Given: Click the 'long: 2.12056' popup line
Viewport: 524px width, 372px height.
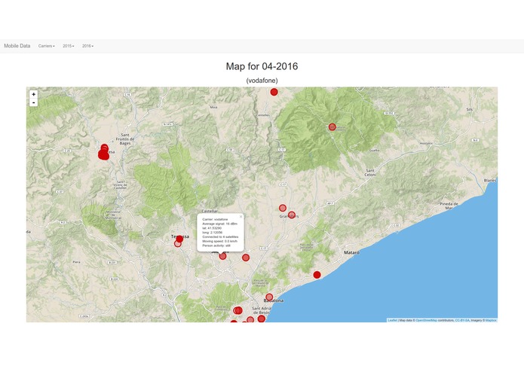Looking at the screenshot, I should 212,232.
